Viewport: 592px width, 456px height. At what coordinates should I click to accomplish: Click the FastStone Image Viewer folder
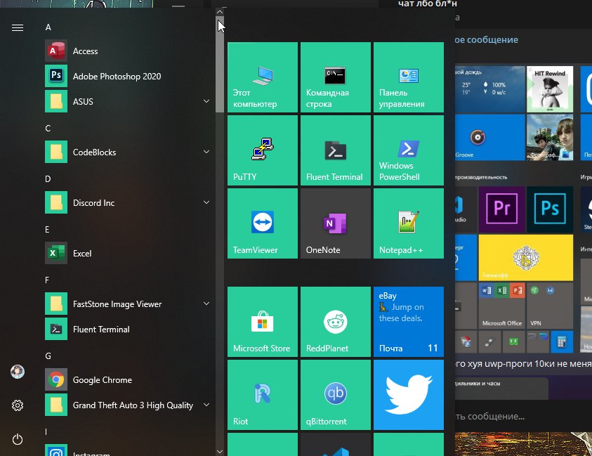[128, 304]
